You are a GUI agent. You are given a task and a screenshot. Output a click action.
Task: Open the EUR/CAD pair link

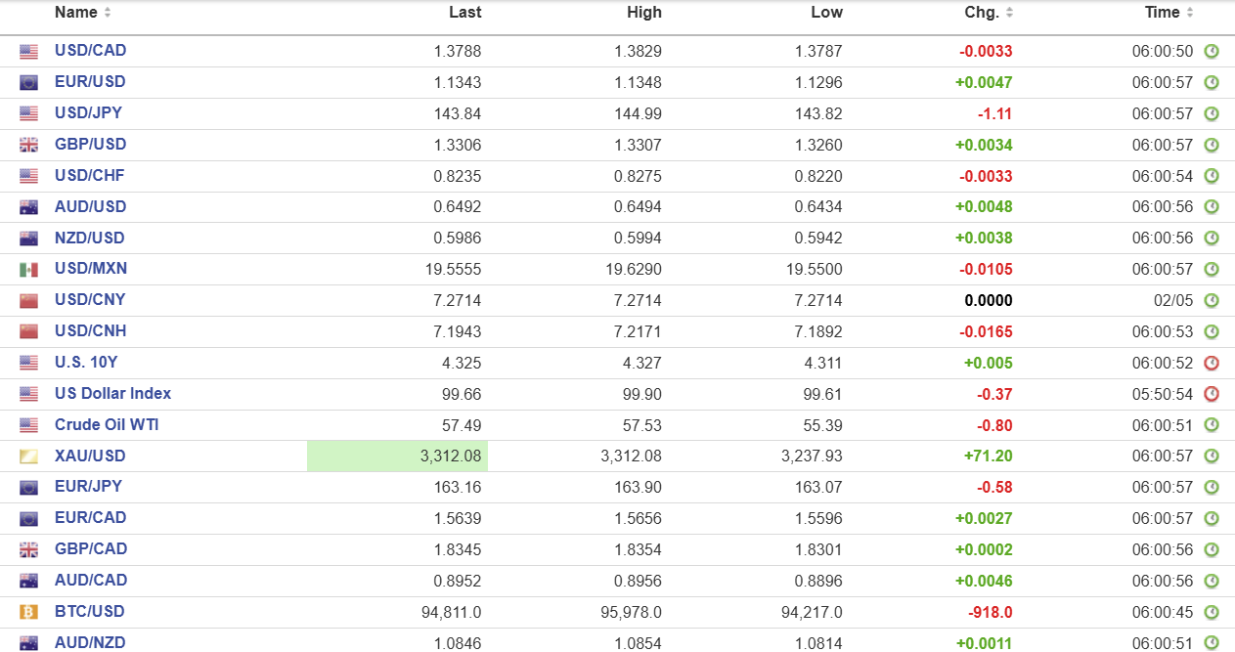click(x=90, y=517)
